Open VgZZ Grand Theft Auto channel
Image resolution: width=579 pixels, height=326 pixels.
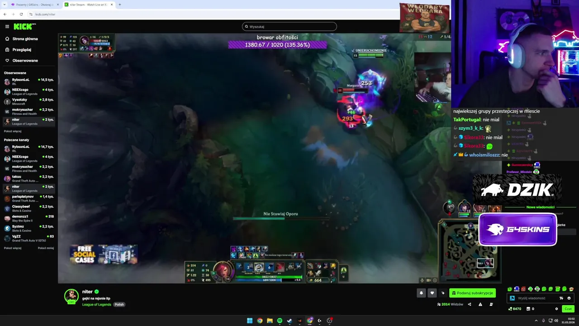(x=29, y=238)
